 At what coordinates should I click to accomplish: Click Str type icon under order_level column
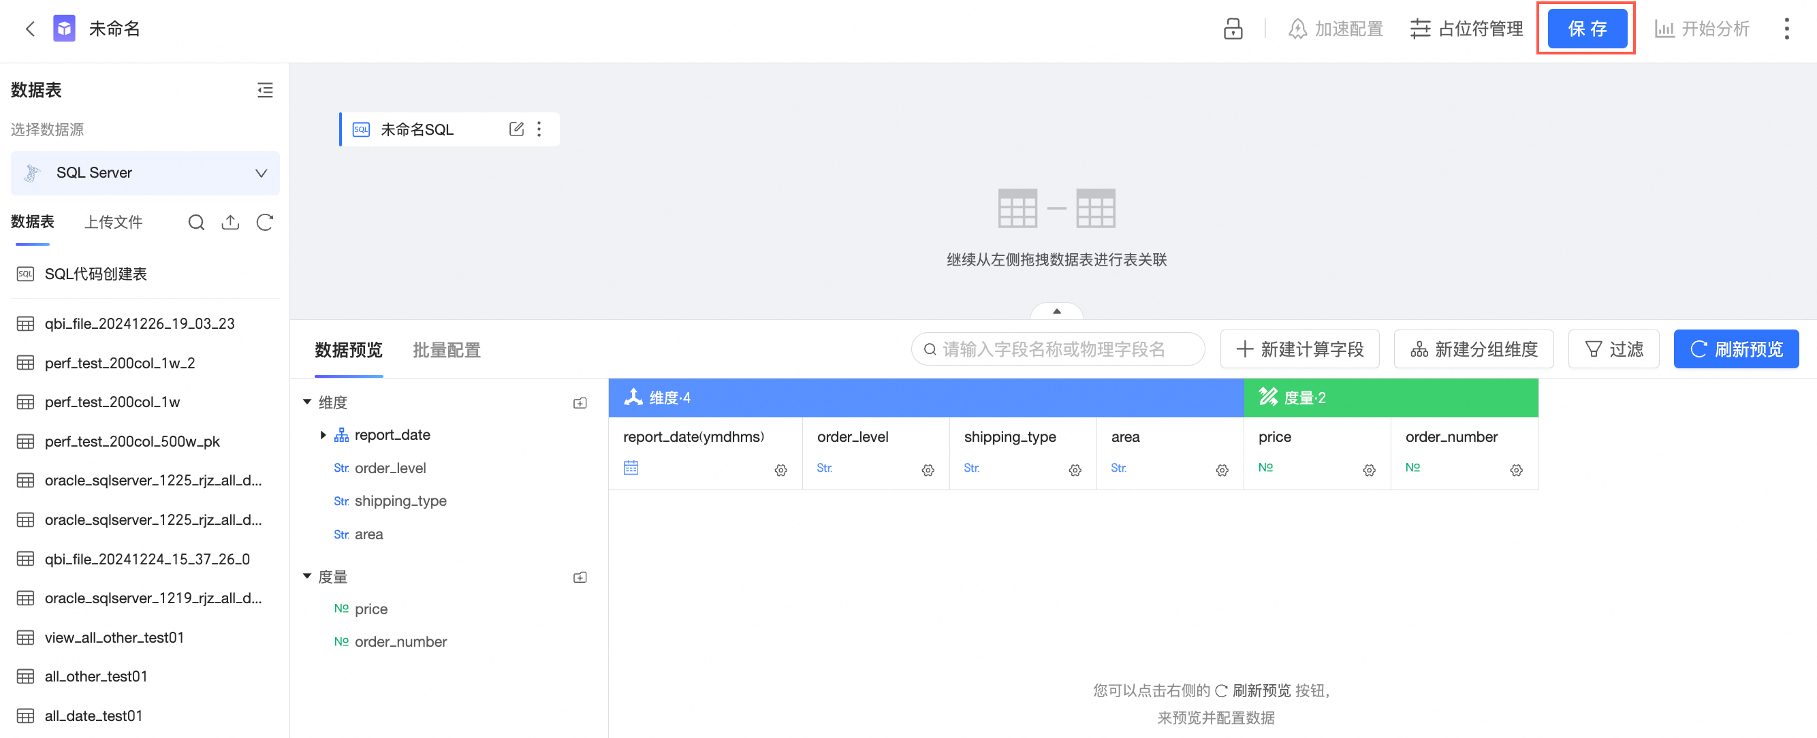coord(825,468)
